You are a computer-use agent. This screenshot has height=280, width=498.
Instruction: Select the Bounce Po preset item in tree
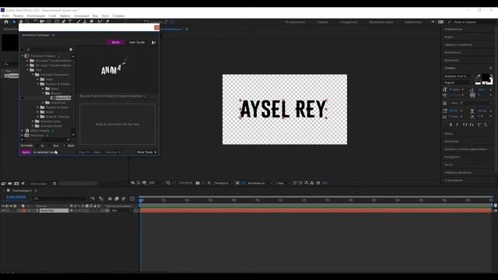tap(63, 98)
